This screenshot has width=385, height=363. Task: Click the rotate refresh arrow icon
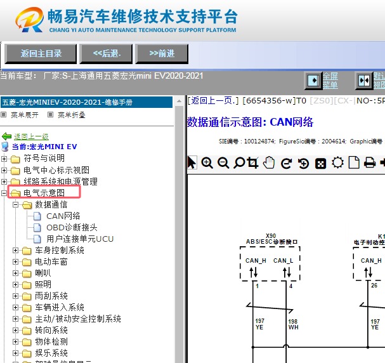pos(286,163)
